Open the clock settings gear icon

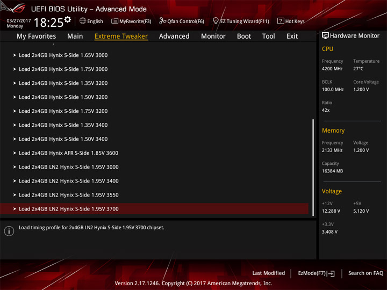point(68,19)
